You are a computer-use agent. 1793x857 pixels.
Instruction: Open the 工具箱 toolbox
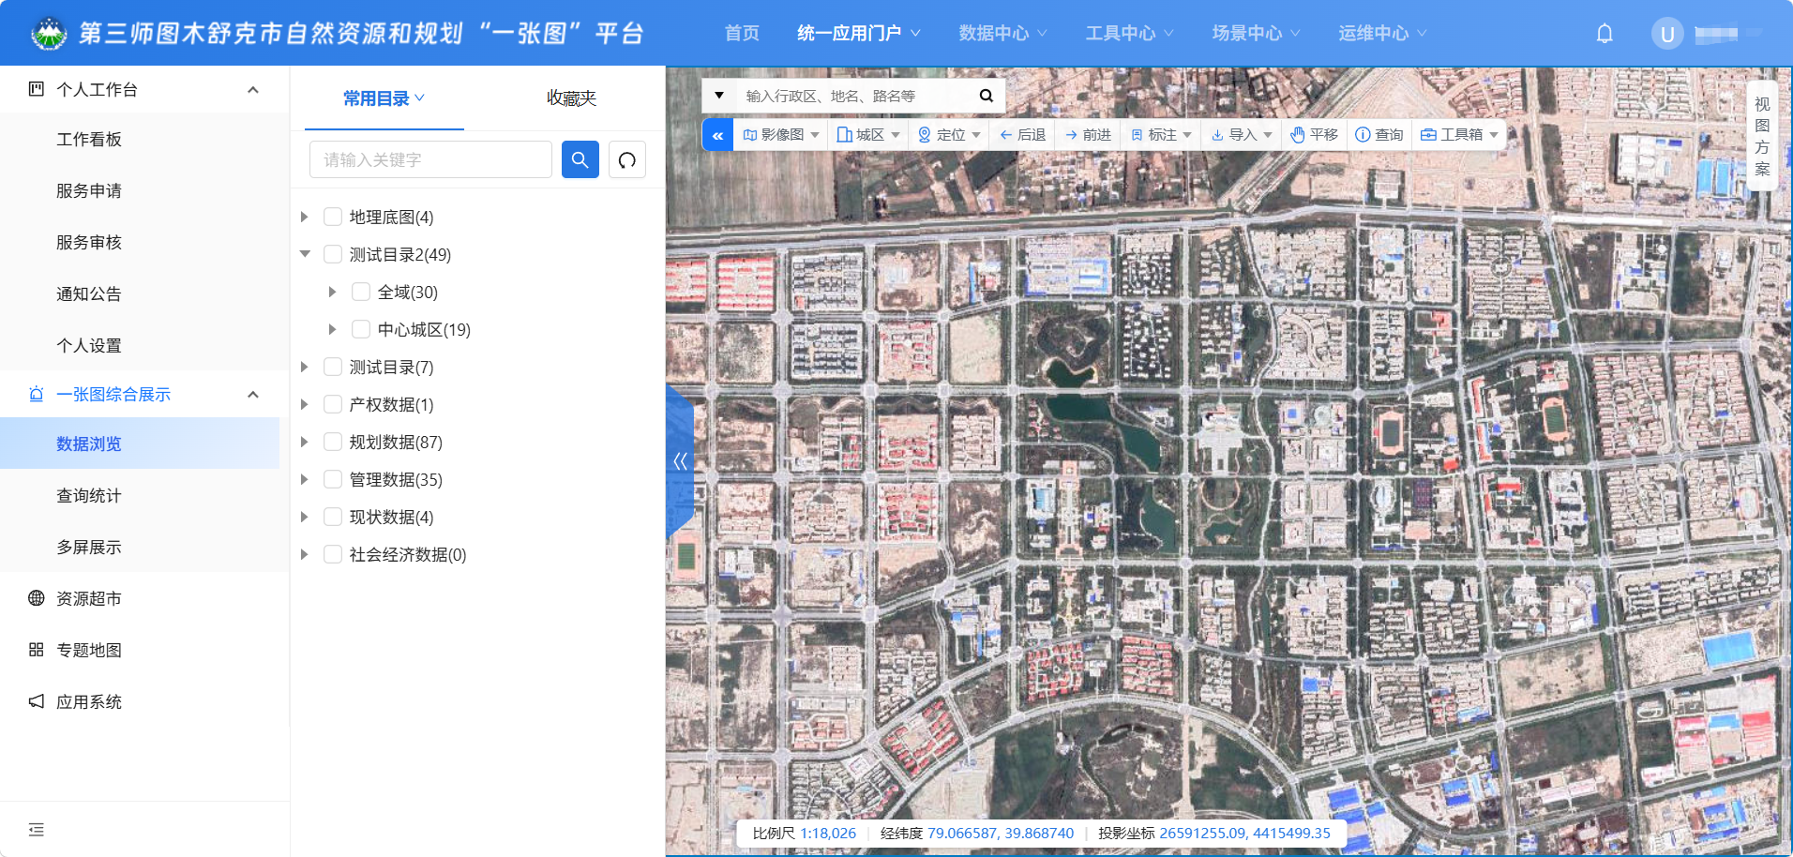[1459, 135]
